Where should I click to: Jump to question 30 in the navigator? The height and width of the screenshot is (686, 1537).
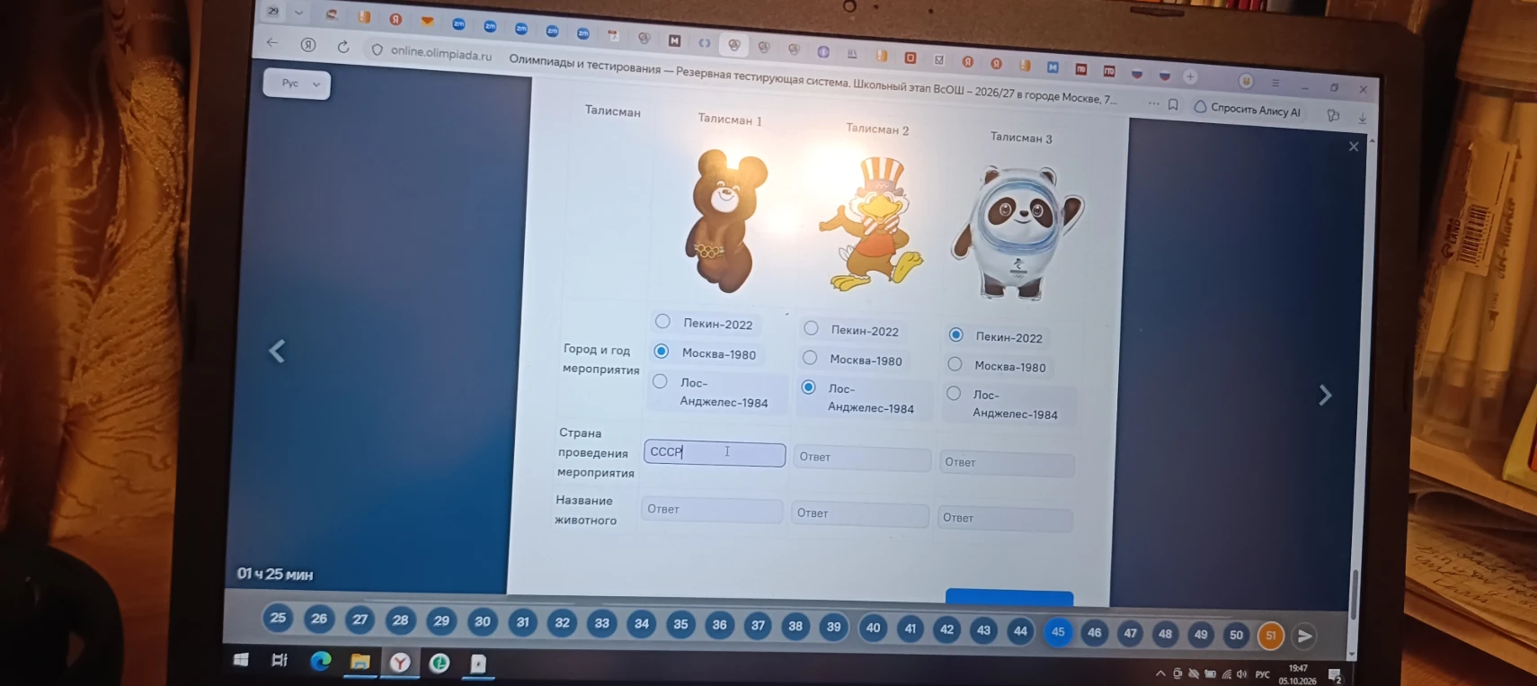483,621
